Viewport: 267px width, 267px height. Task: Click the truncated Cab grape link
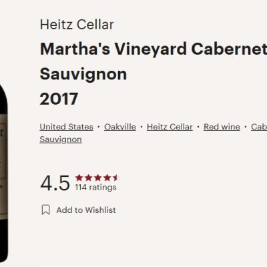259,127
